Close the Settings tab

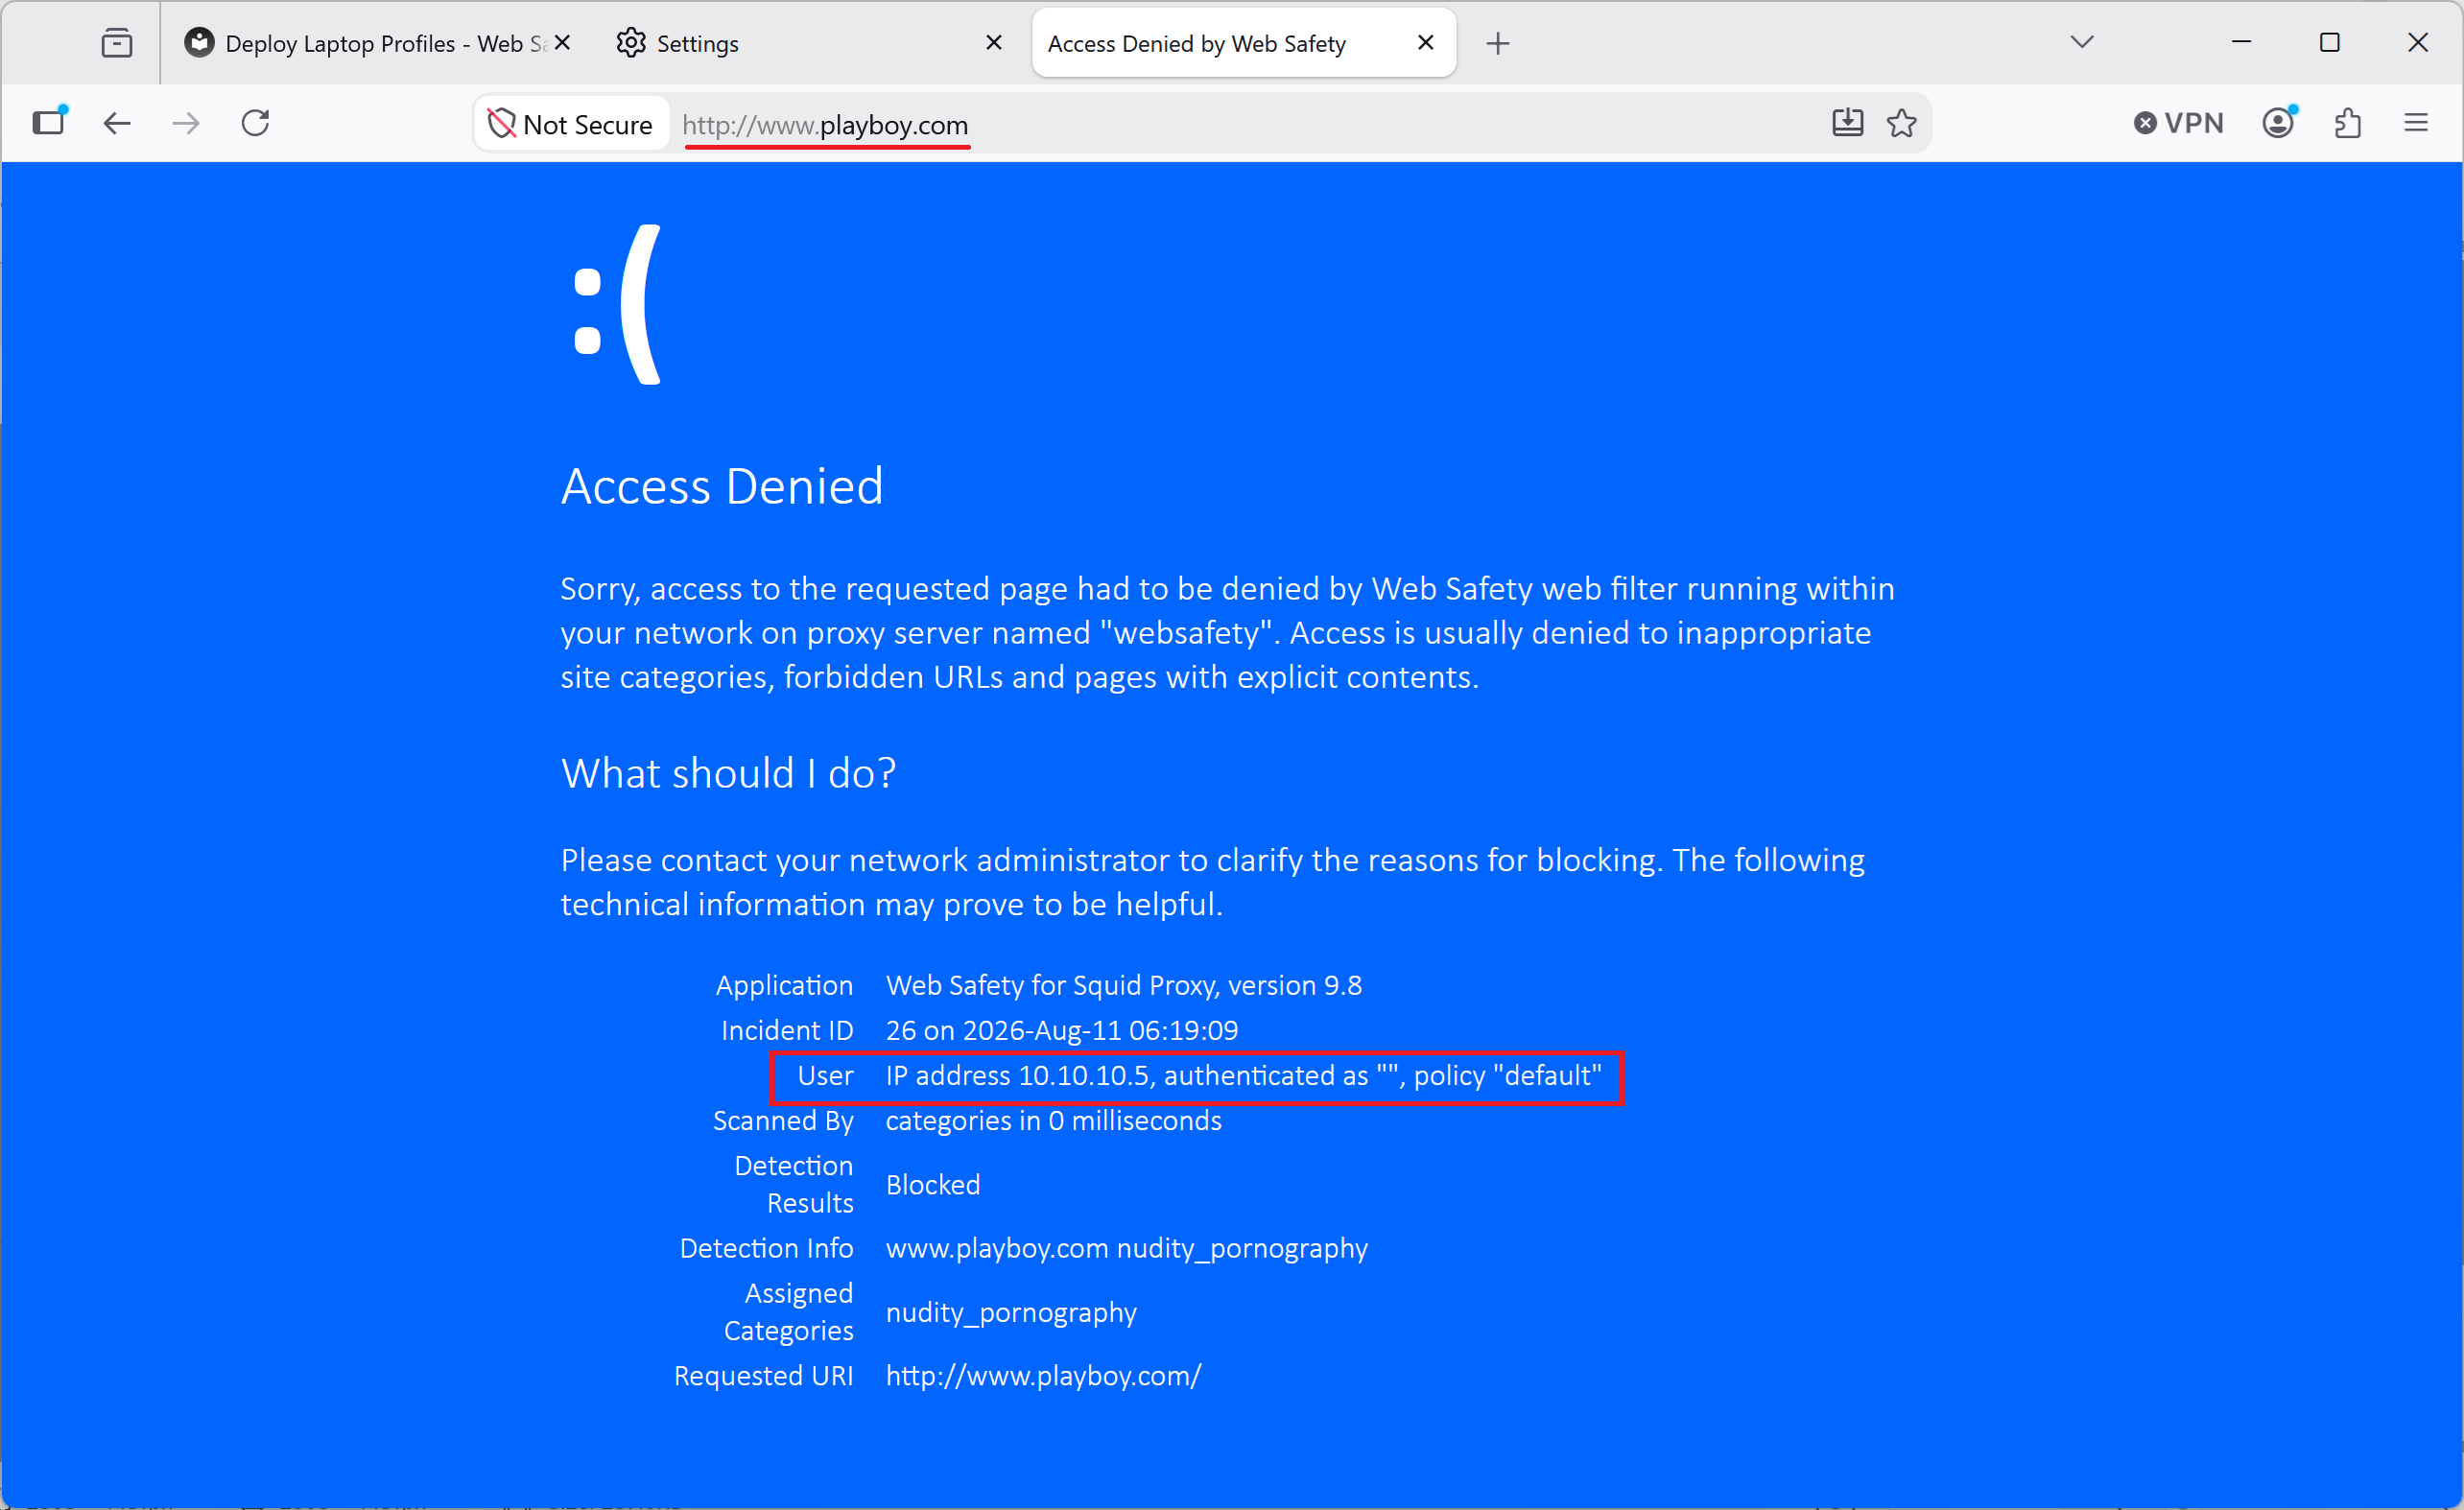(994, 43)
